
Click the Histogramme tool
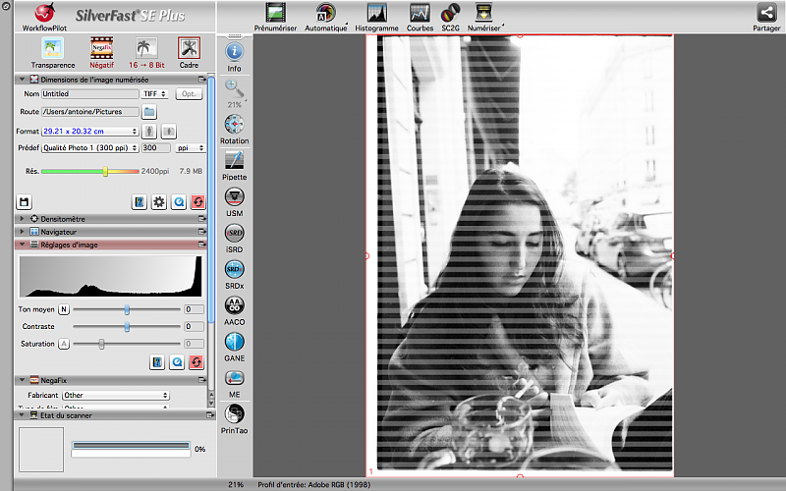pyautogui.click(x=376, y=14)
